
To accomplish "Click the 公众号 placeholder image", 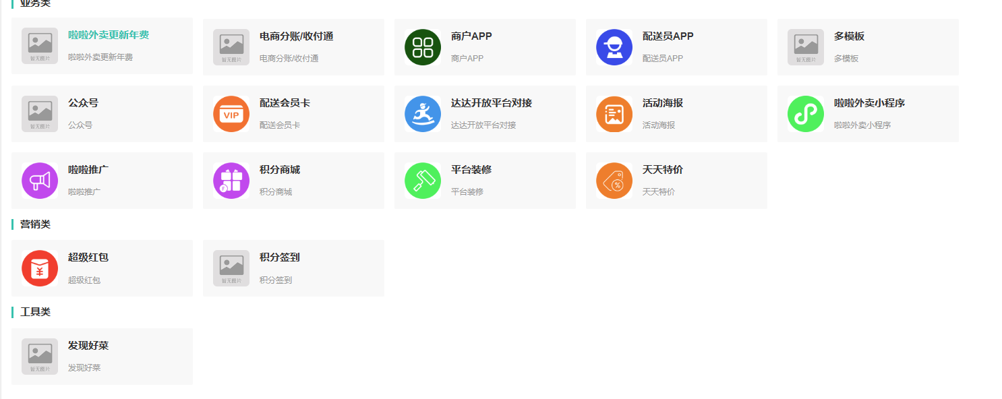I will (x=40, y=114).
